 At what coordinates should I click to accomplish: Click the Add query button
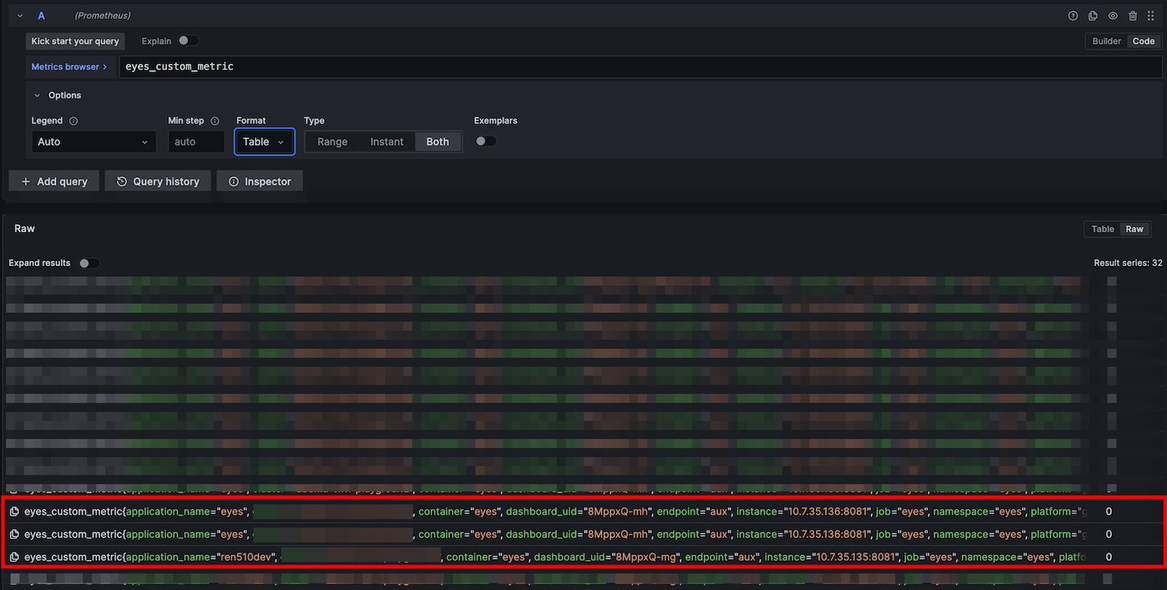54,181
